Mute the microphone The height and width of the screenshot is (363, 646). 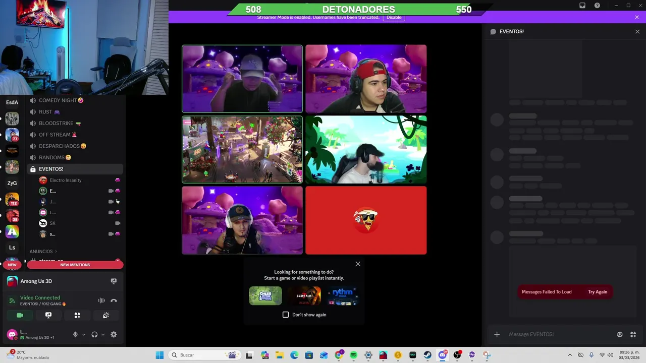[x=75, y=334]
